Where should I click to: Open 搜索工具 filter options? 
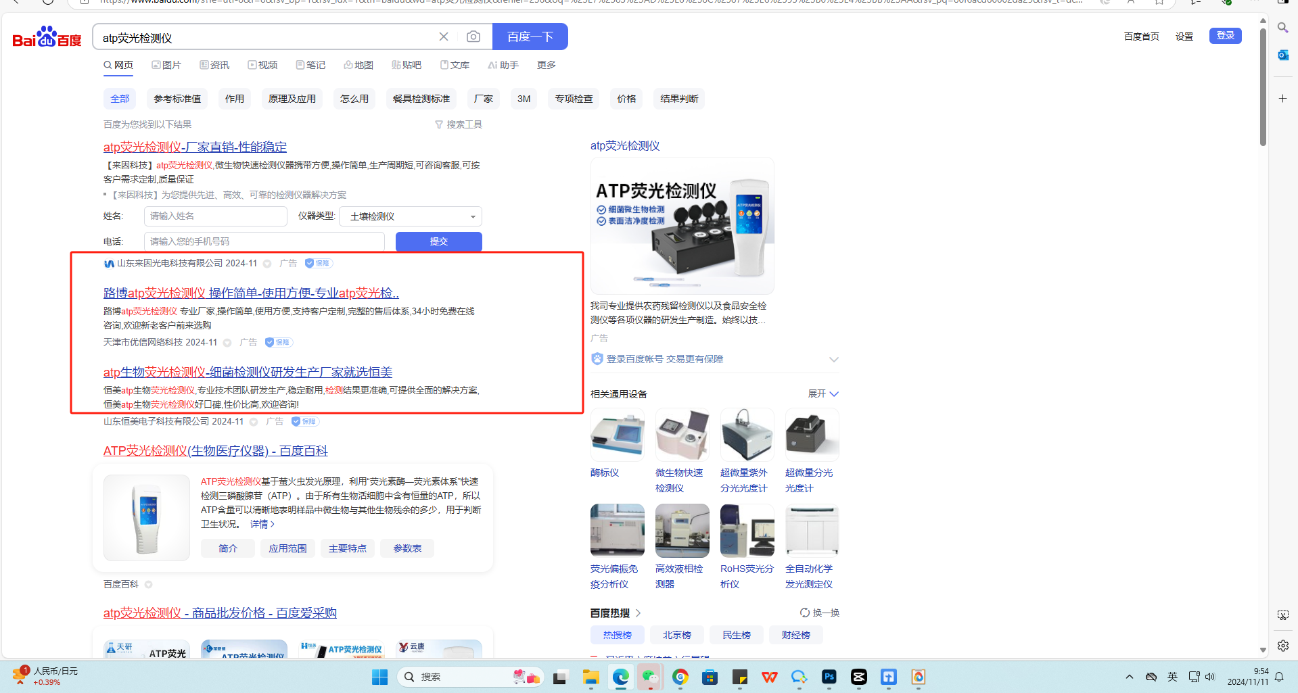(459, 124)
